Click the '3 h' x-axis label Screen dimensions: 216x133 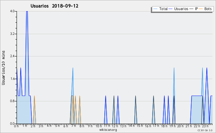41,126
